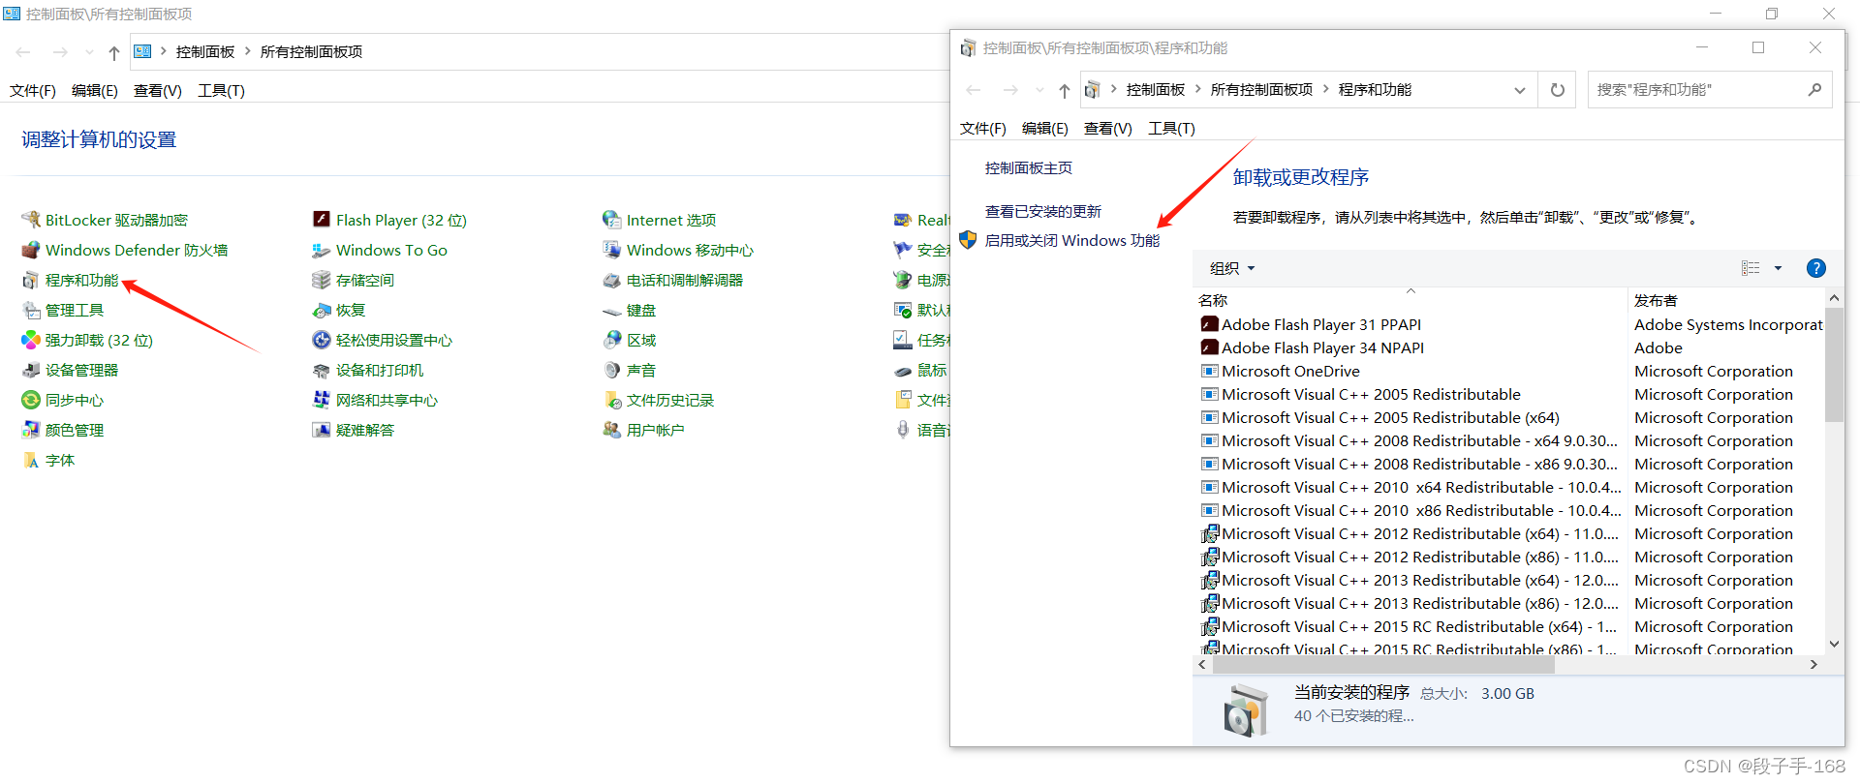Click the vertical scrollbar thumb of program list
This screenshot has width=1860, height=784.
click(x=1834, y=365)
